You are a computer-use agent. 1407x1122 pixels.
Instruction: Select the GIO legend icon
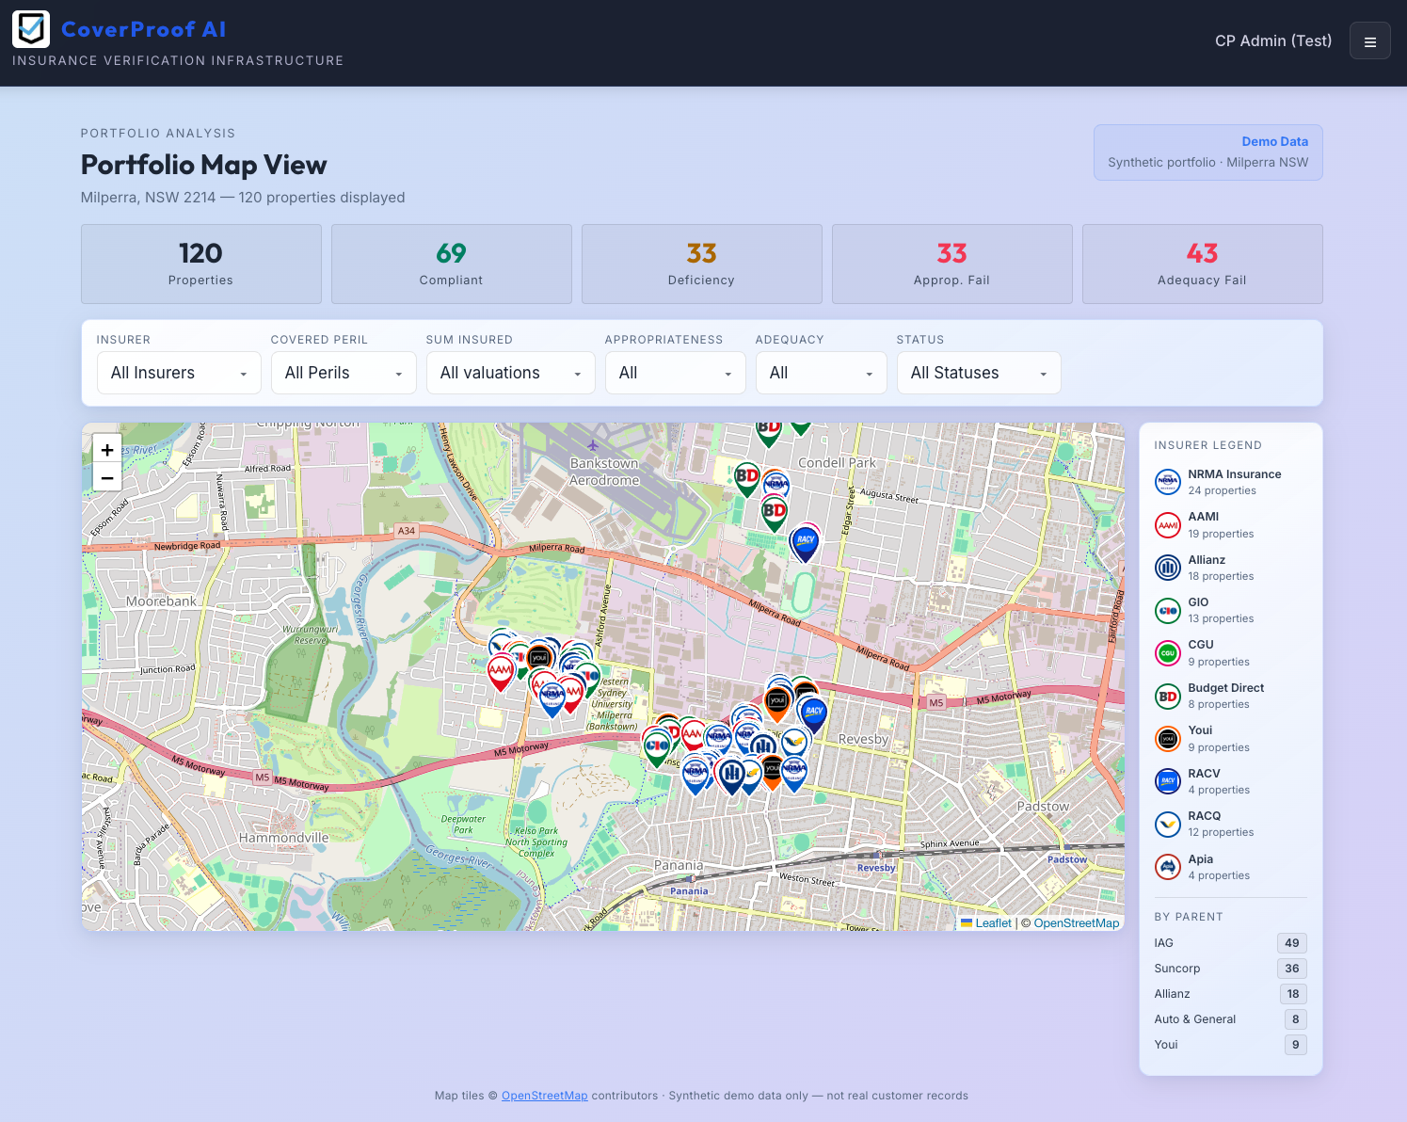(1168, 610)
